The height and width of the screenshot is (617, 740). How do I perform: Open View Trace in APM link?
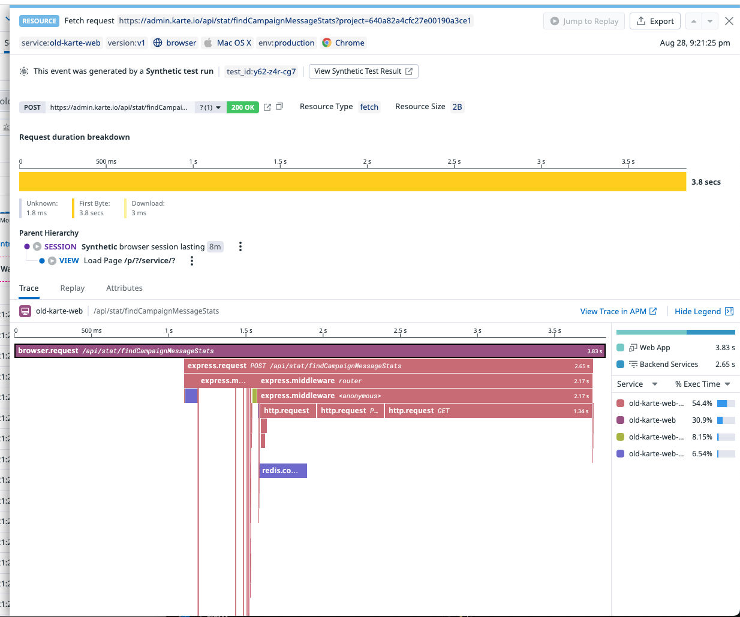[x=618, y=312]
